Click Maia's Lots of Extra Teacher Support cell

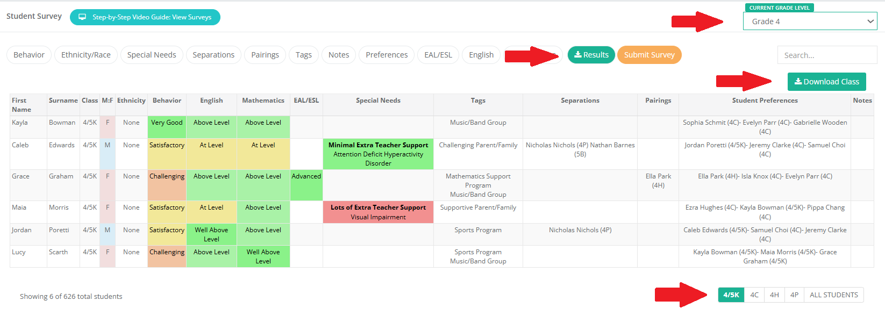[x=378, y=212]
